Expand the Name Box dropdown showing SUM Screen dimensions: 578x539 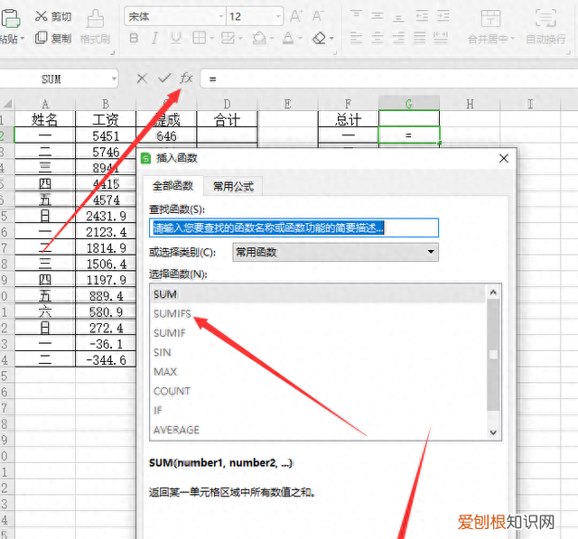(x=115, y=79)
